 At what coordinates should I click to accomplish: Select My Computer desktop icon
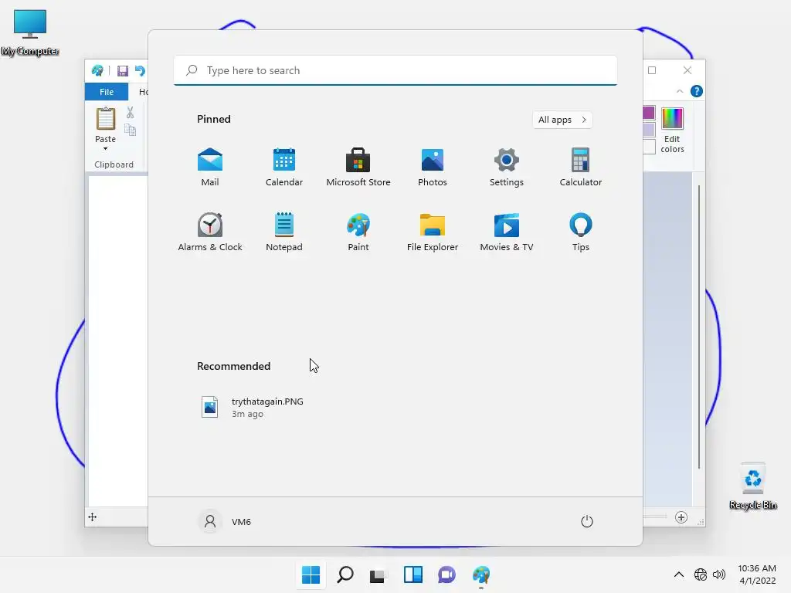(30, 33)
